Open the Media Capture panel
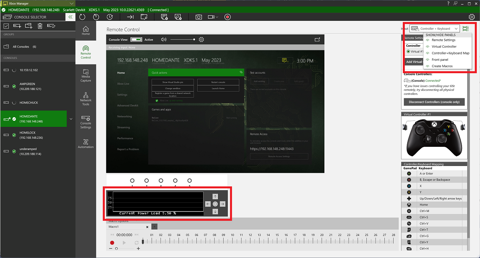480x258 pixels. (86, 75)
